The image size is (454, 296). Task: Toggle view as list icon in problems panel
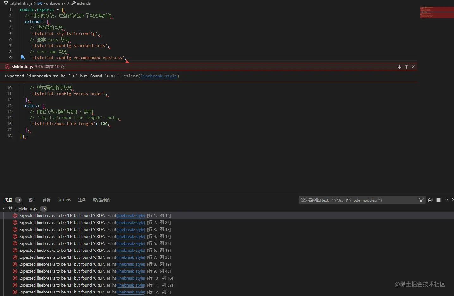point(439,200)
